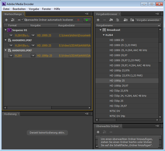Click HD 1080p 25 preset link in queue
This screenshot has height=151, width=165.
(45, 55)
